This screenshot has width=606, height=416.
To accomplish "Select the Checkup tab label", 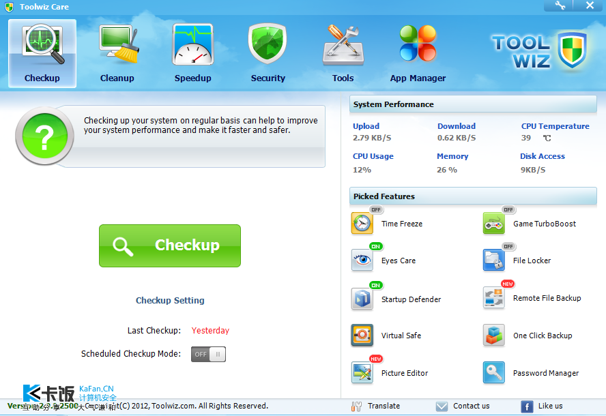I will [x=42, y=78].
